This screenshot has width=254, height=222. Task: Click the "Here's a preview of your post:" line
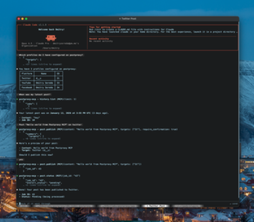pos(38,144)
